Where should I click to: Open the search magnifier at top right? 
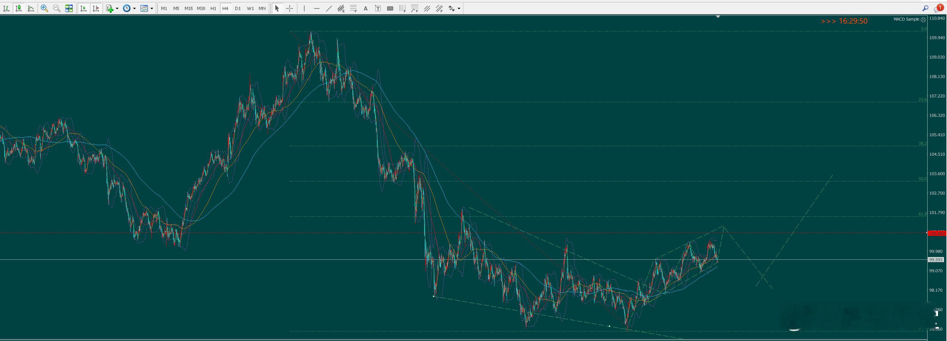click(x=925, y=8)
